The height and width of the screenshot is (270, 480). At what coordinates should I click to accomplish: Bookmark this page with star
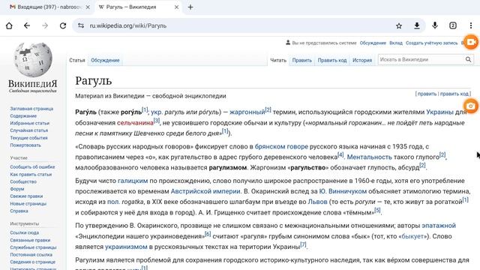pos(398,26)
